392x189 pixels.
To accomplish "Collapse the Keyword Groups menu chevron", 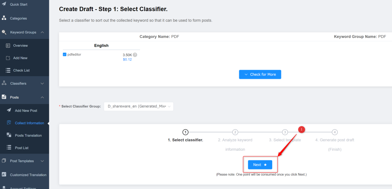I will click(x=42, y=32).
